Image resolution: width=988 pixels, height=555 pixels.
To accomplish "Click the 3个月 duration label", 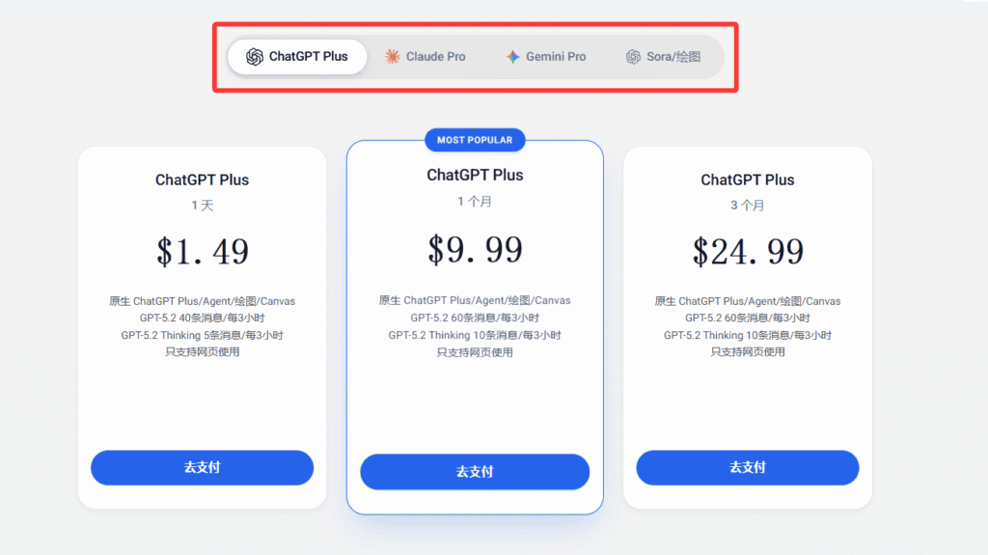I will tap(748, 206).
